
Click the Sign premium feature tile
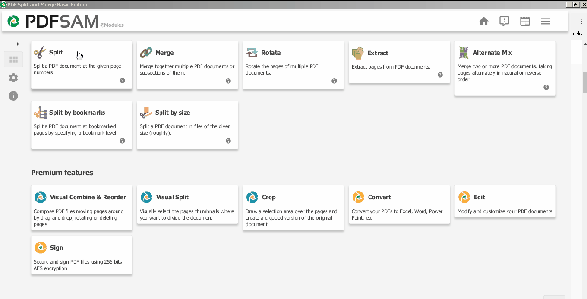82,255
